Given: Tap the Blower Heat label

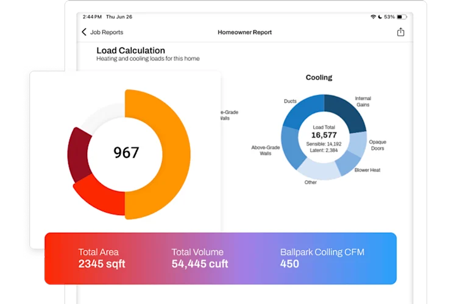Looking at the screenshot, I should click(367, 170).
